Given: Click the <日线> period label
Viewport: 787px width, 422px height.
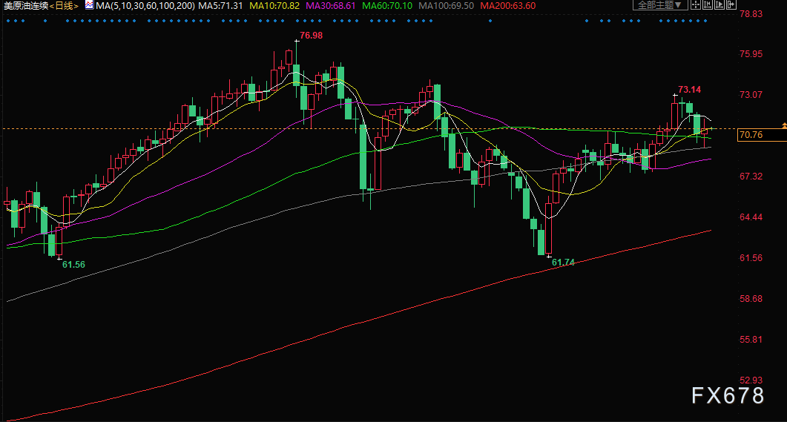Looking at the screenshot, I should pos(65,5).
